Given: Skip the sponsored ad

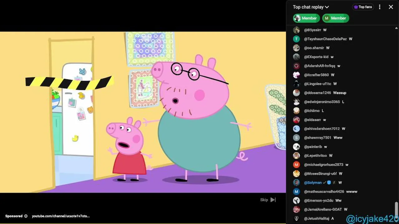Looking at the screenshot, I should point(268,200).
